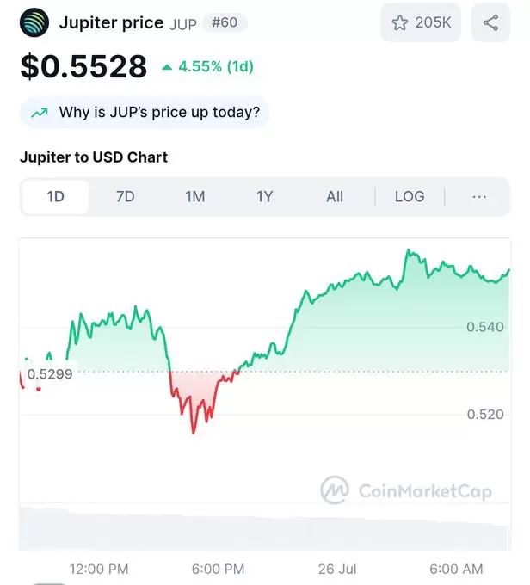This screenshot has width=530, height=585.
Task: Switch to the 7D chart range
Action: (x=125, y=197)
